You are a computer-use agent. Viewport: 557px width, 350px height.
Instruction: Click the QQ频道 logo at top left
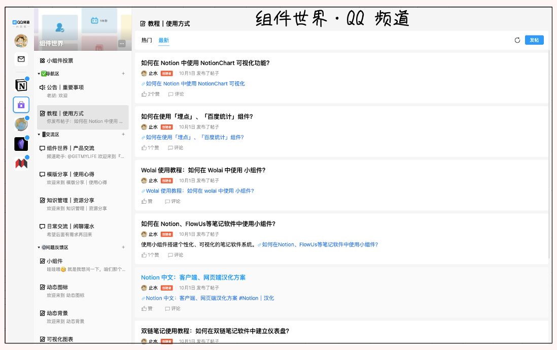click(20, 22)
